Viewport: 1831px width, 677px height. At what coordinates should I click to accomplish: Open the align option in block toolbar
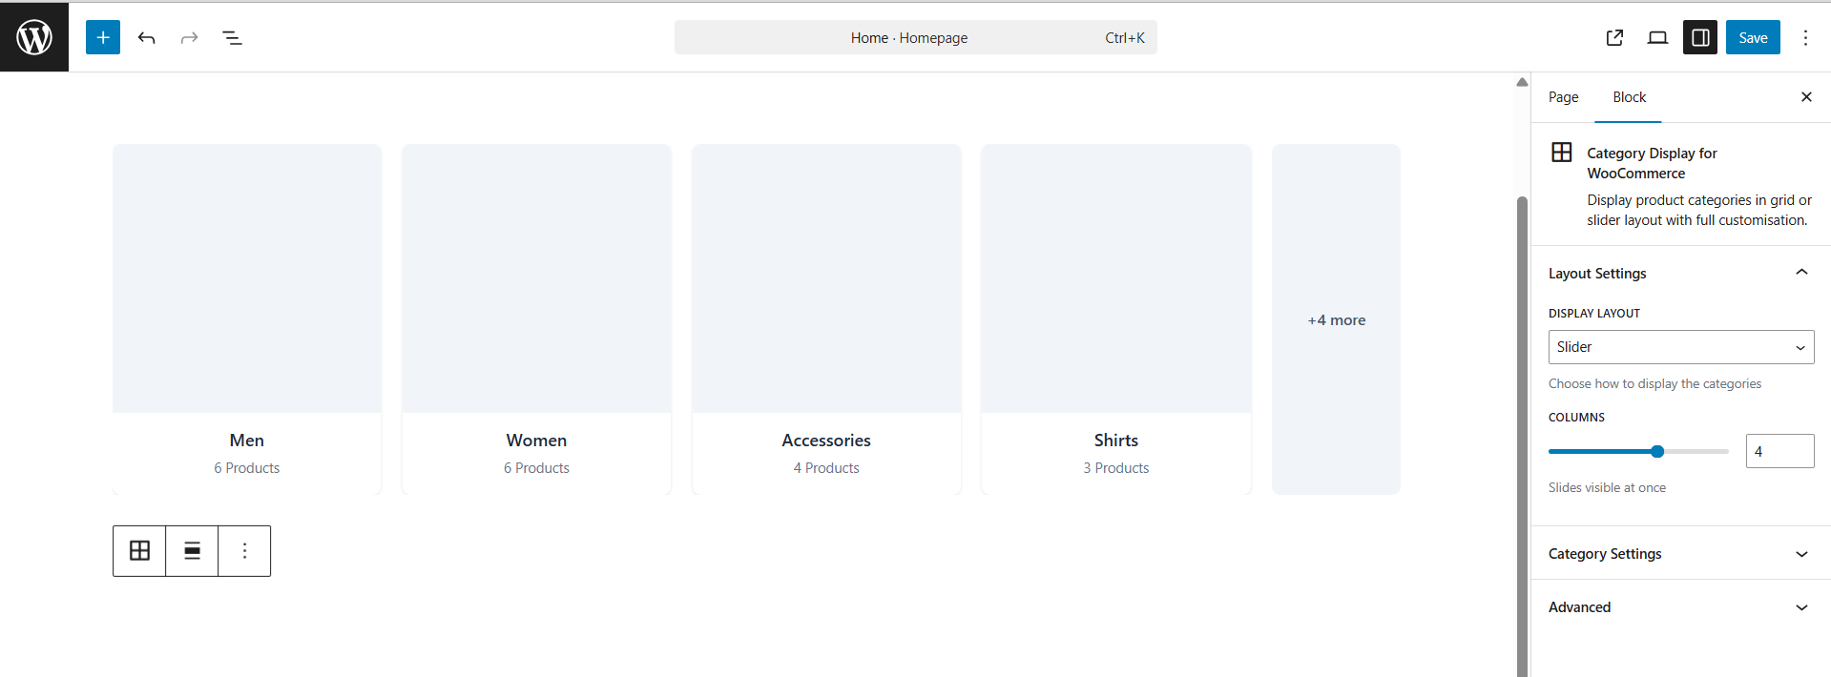click(x=192, y=551)
